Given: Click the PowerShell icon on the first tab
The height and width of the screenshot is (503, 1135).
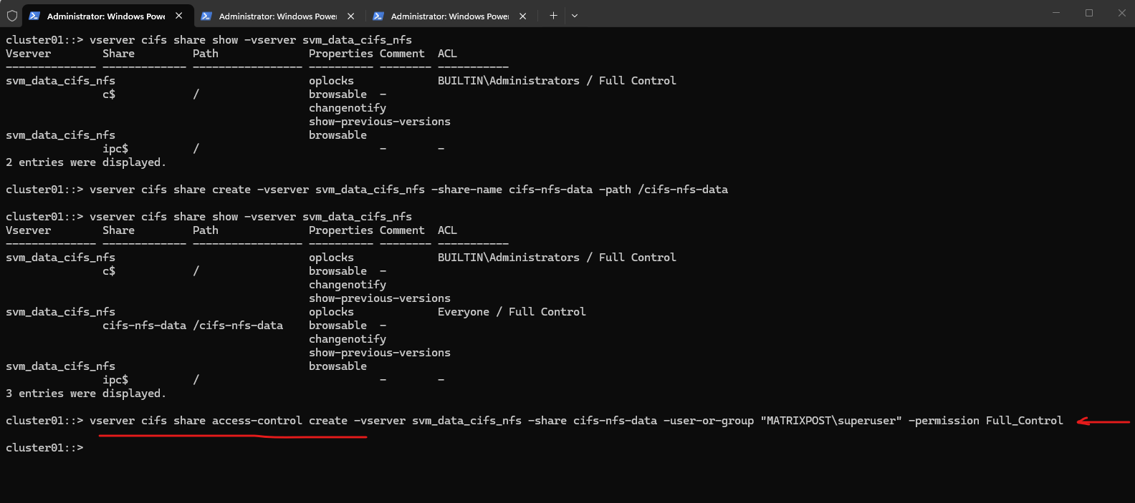Looking at the screenshot, I should pyautogui.click(x=34, y=16).
